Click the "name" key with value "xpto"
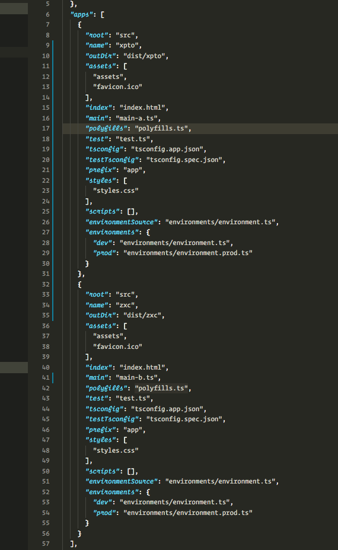 pyautogui.click(x=97, y=45)
